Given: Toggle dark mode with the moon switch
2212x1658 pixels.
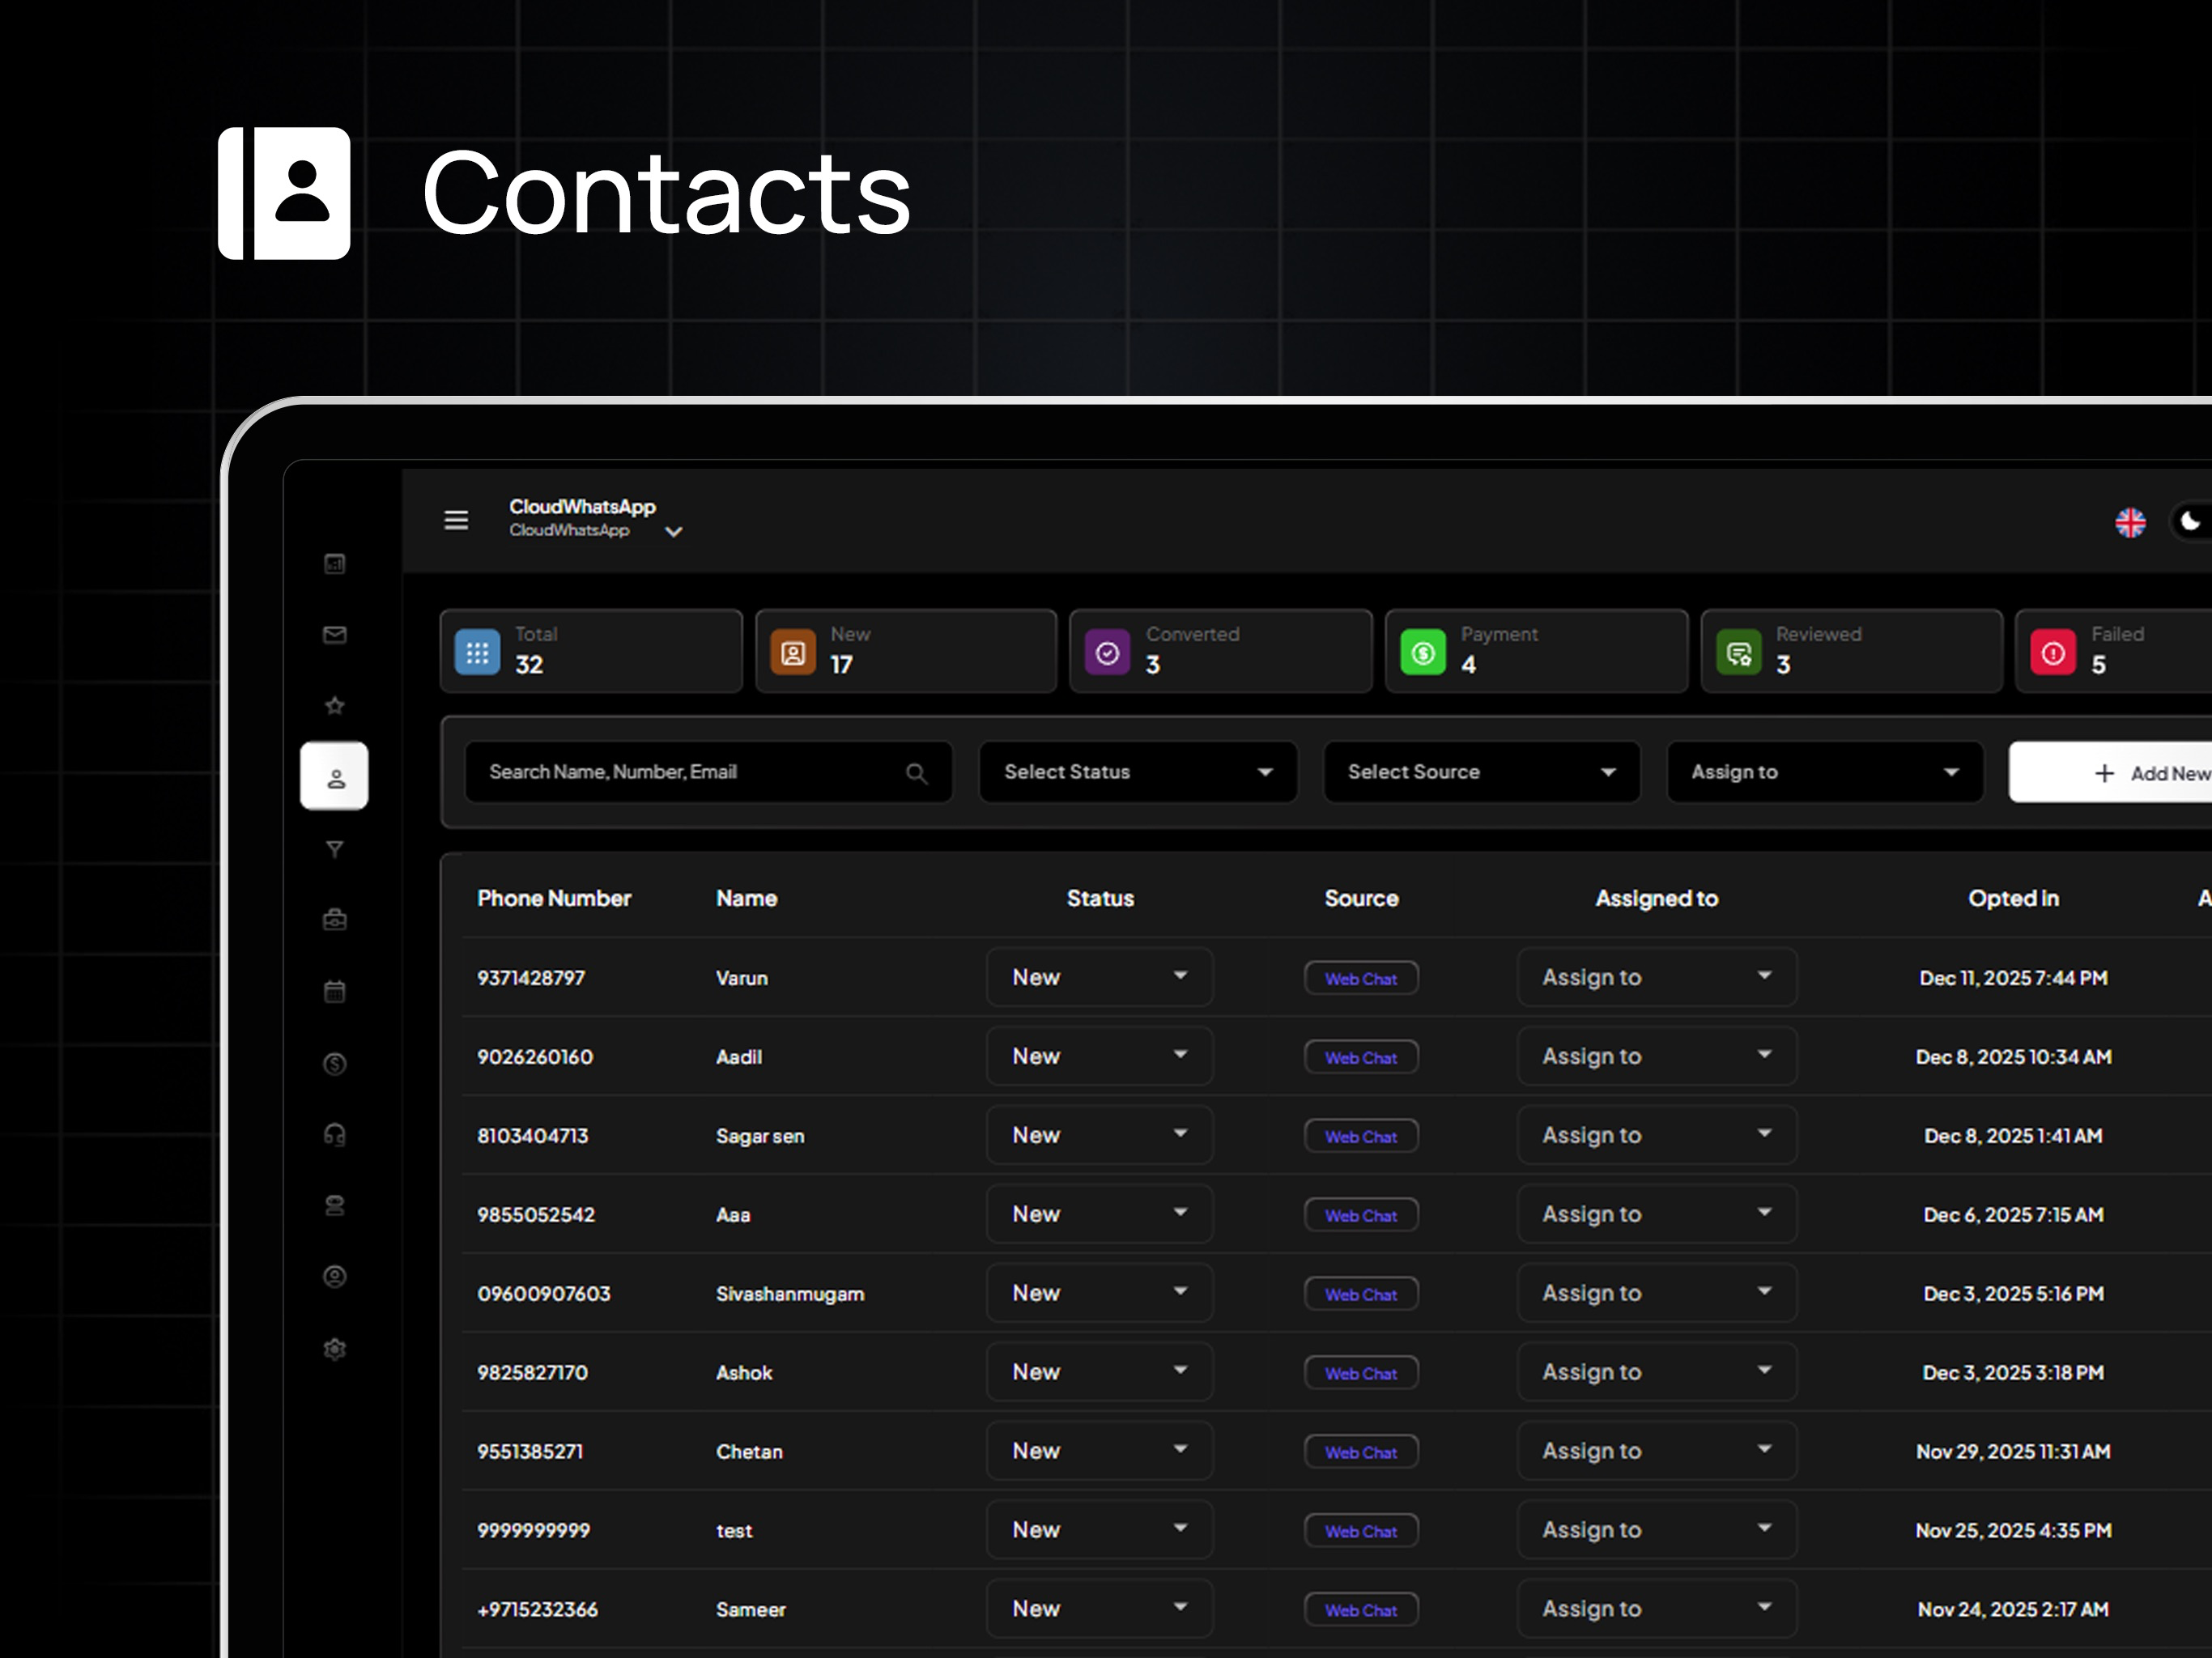Looking at the screenshot, I should point(2190,522).
